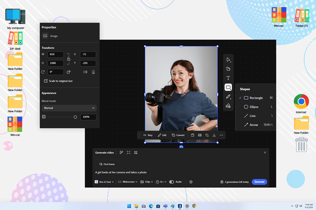316x210 pixels.
Task: Click Scale to original size
Action: tap(58, 81)
